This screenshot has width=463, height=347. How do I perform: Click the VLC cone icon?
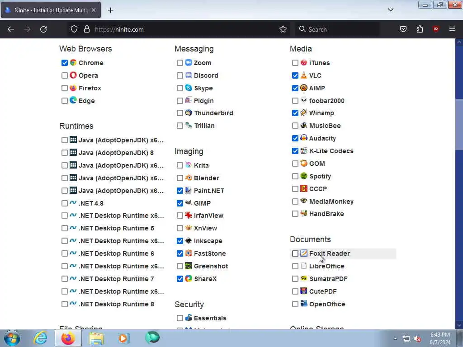(x=303, y=75)
